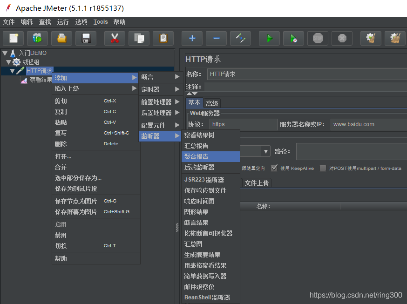Choose 断言结果 listener
Image resolution: width=407 pixels, height=304 pixels.
(x=211, y=223)
